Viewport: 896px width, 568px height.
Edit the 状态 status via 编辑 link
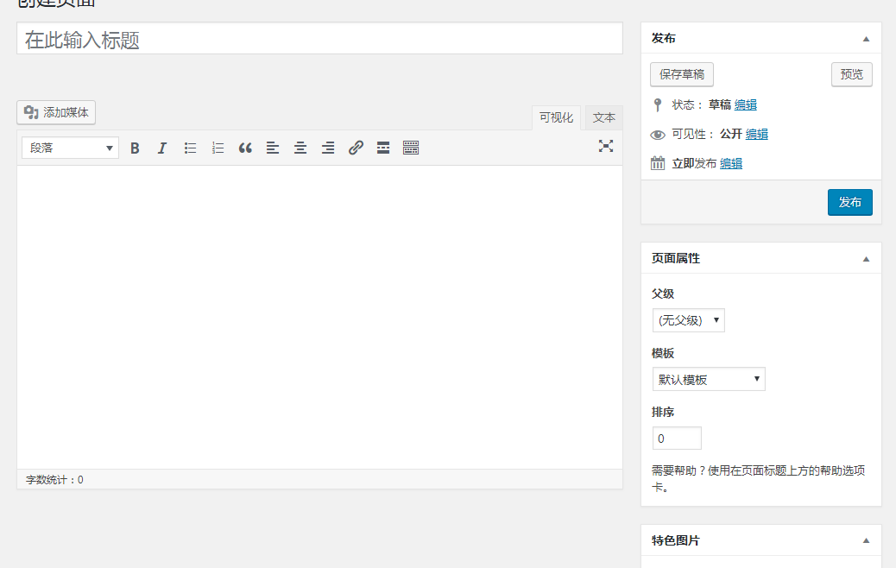(746, 104)
